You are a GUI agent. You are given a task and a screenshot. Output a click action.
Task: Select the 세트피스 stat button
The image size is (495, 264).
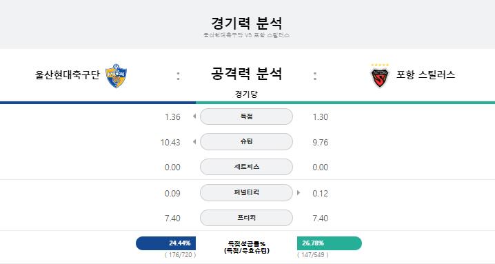point(246,167)
